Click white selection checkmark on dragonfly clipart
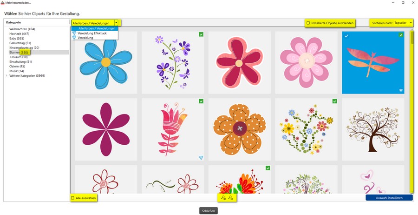The width and height of the screenshot is (418, 215). pyautogui.click(x=346, y=35)
